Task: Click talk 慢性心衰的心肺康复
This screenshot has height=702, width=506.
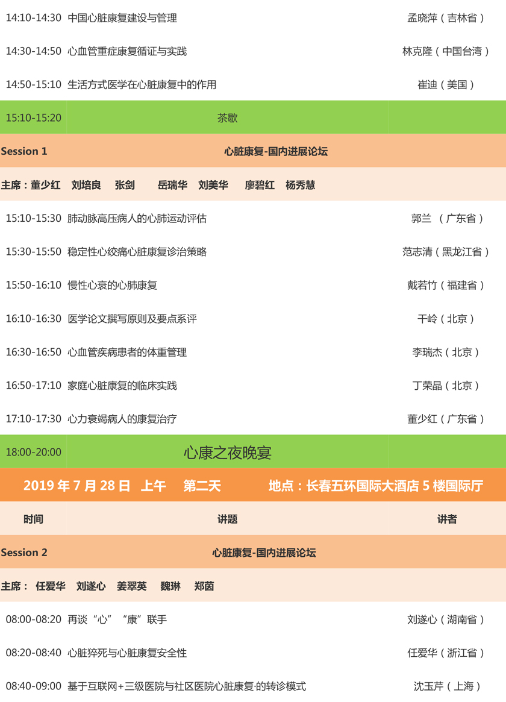Action: tap(112, 285)
